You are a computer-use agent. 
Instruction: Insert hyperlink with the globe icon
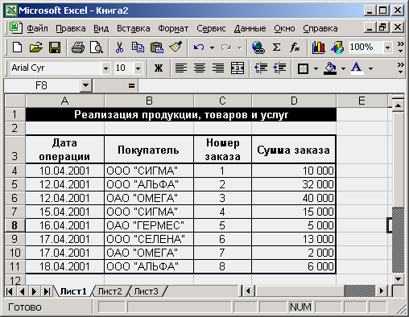click(x=258, y=47)
